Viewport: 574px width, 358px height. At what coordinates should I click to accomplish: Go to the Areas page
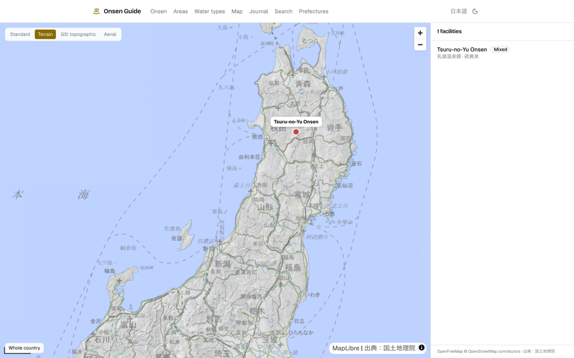pyautogui.click(x=180, y=11)
